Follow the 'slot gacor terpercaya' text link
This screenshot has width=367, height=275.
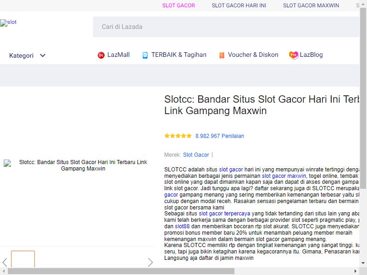224,214
